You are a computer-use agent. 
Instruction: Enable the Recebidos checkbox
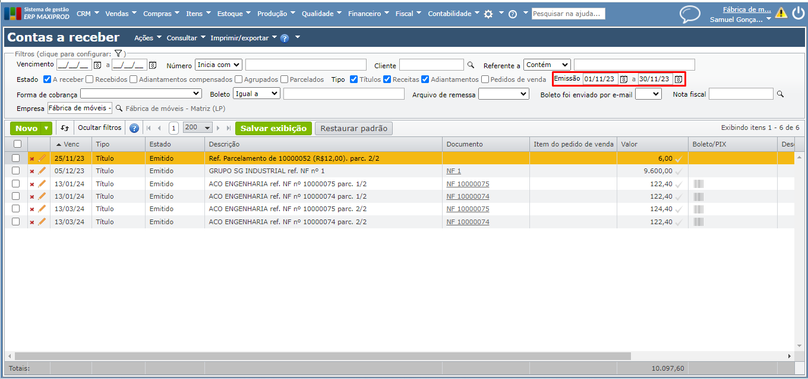tap(89, 79)
